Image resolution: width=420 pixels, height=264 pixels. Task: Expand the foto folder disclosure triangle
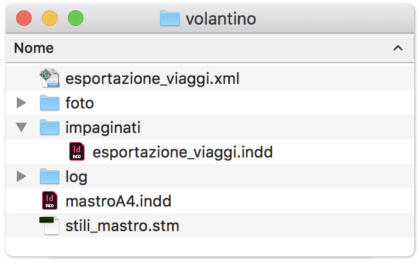pyautogui.click(x=21, y=103)
